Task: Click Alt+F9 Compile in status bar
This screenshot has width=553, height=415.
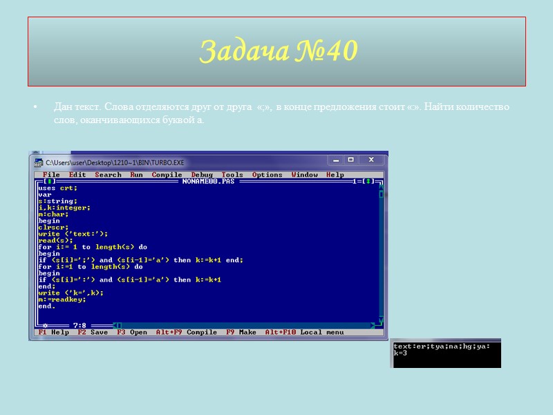Action: click(x=187, y=333)
